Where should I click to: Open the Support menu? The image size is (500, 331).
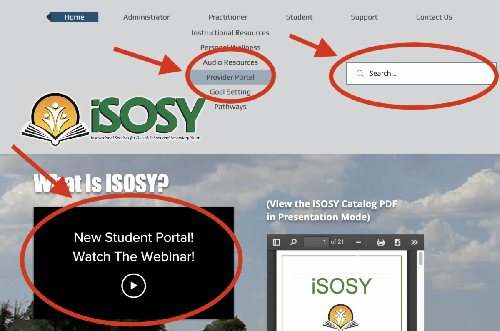pos(364,17)
